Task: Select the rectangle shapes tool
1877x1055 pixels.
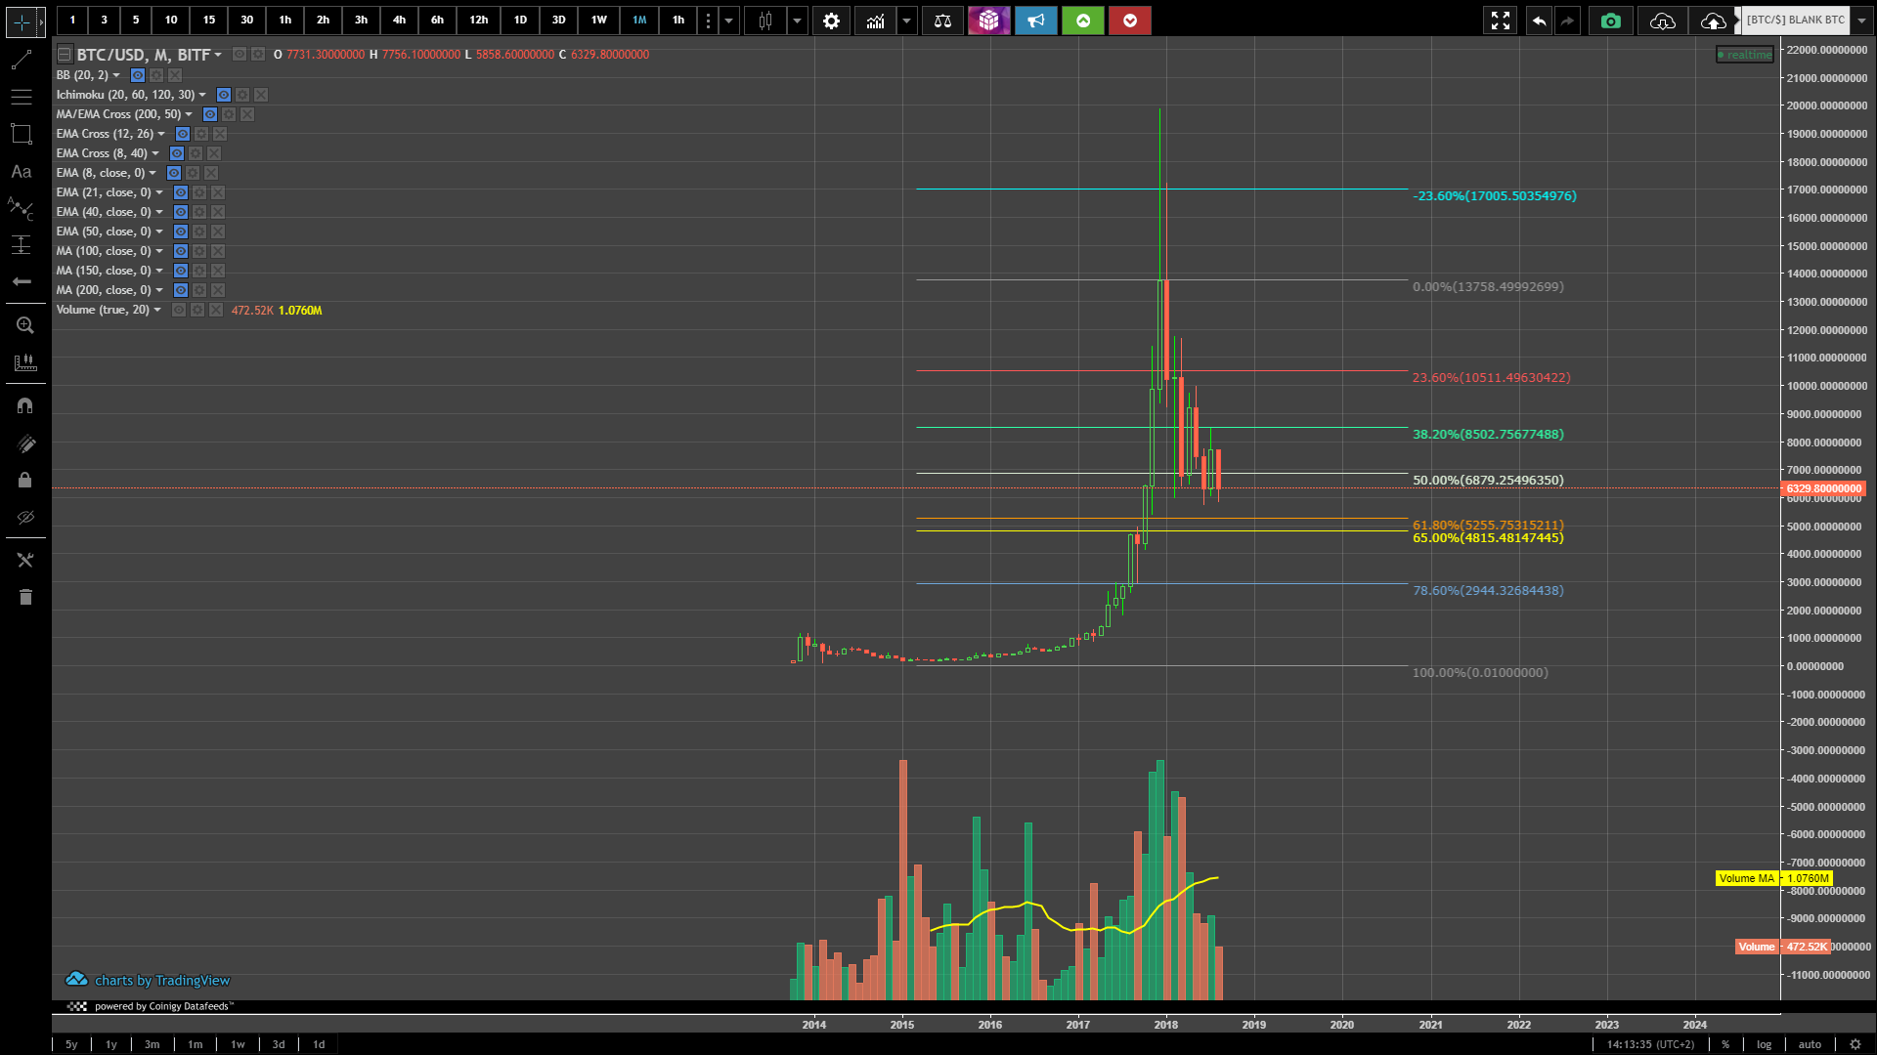Action: pos(22,134)
